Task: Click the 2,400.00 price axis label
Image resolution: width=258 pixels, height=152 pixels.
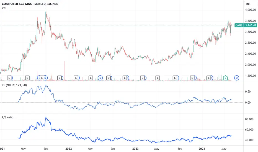Action: [x=251, y=54]
